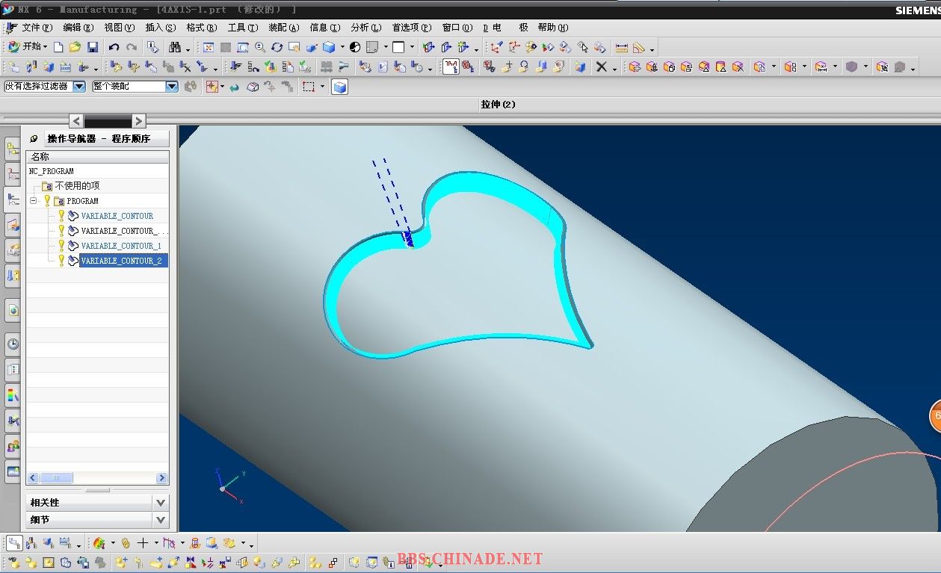
Task: Collapse the PROGRAM tree node
Action: (34, 201)
